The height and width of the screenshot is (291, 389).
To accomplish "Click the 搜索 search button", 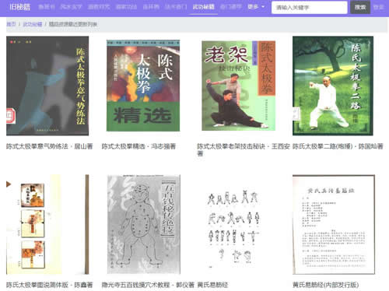I will 360,8.
